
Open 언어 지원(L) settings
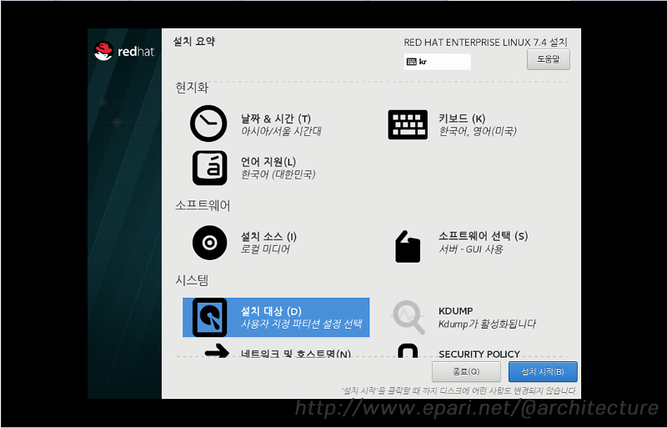coord(268,162)
